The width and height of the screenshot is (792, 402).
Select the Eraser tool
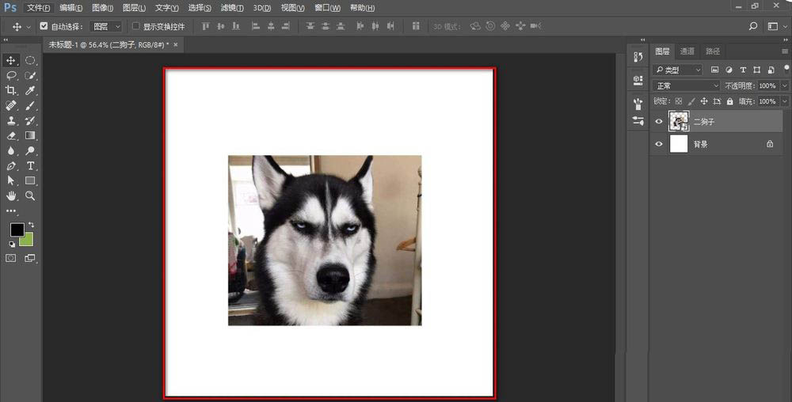tap(10, 135)
